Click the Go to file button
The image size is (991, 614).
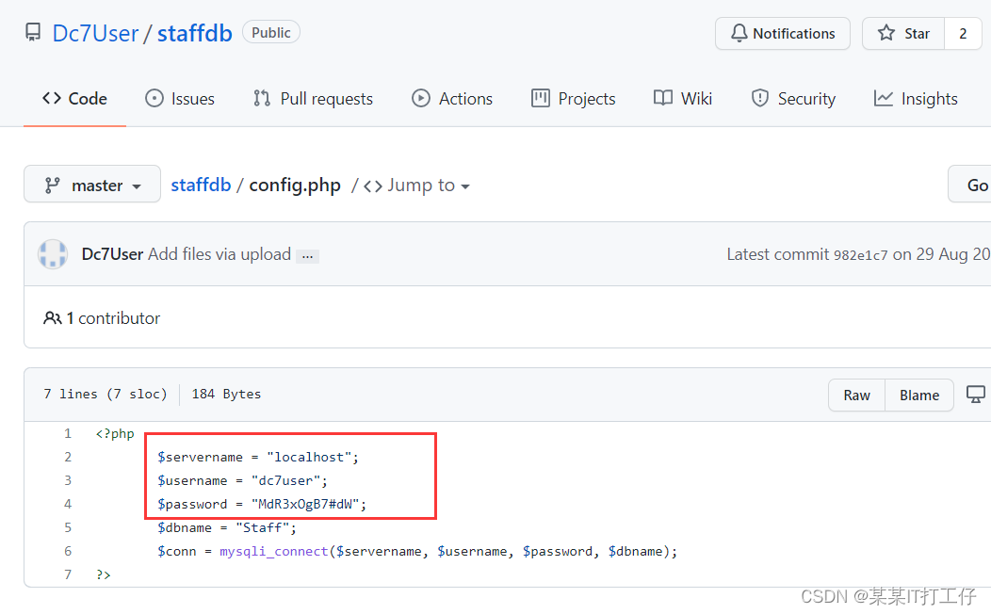click(x=970, y=185)
